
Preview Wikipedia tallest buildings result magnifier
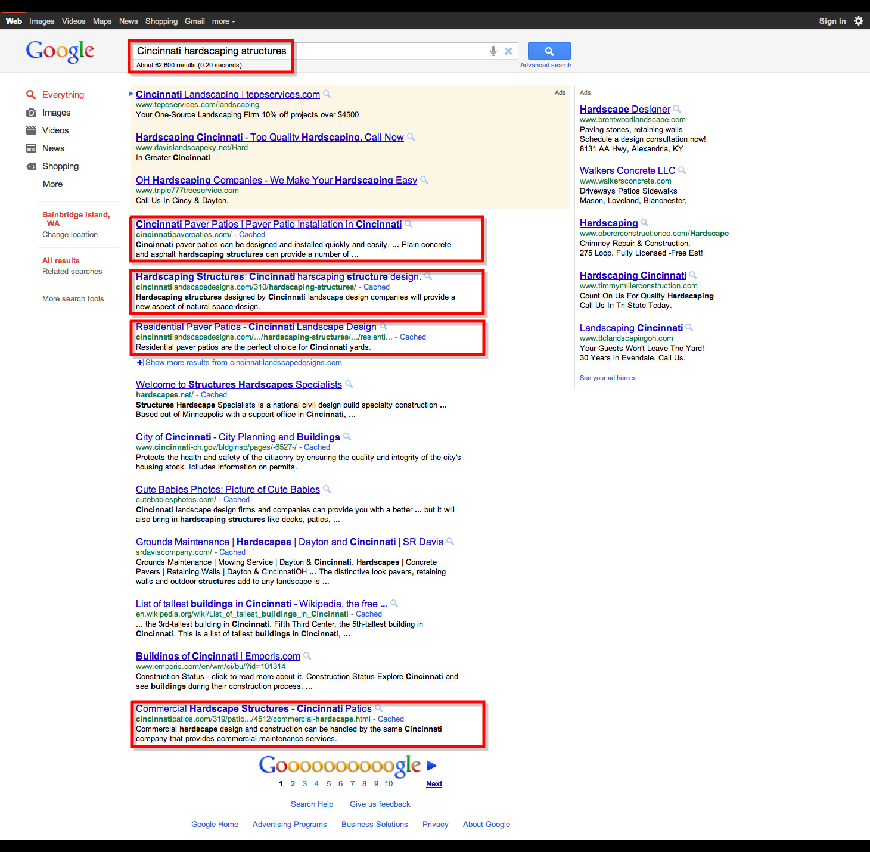point(394,604)
